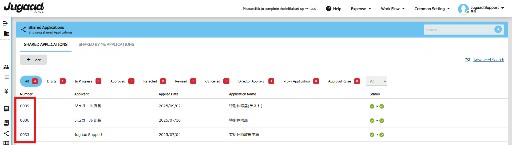Image resolution: width=512 pixels, height=145 pixels.
Task: Filter by Revised status
Action: tap(185, 81)
